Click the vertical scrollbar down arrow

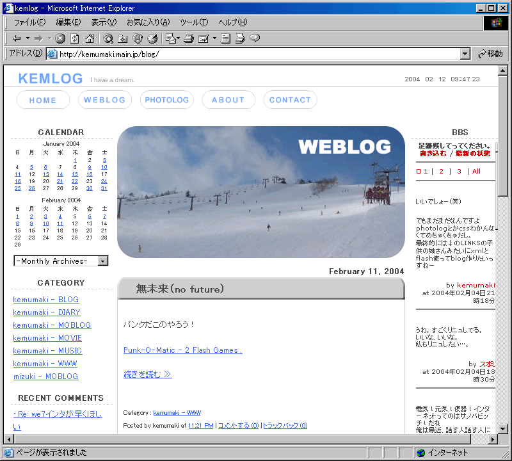click(503, 428)
